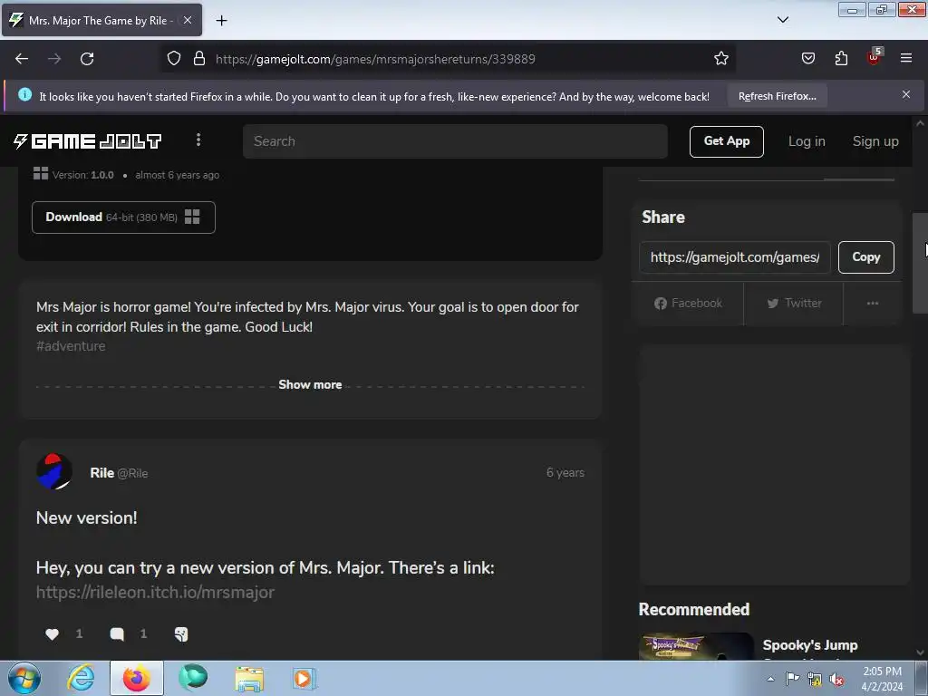Screen dimensions: 928x696
Task: Copy the share link
Action: pos(865,257)
